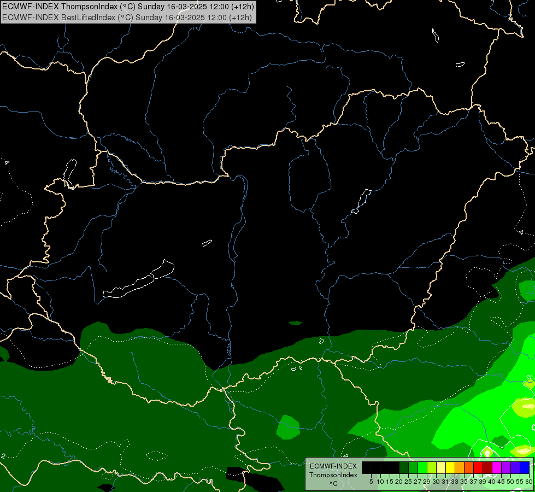Screen dimensions: 535x492
Task: Click legend tick value '10'
Action: point(380,482)
